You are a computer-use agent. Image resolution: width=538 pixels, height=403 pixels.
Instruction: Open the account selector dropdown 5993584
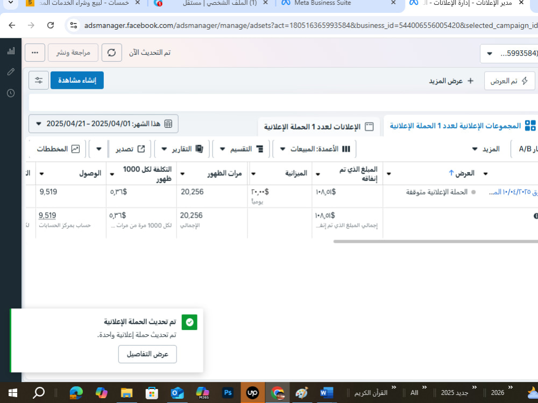[x=509, y=53]
